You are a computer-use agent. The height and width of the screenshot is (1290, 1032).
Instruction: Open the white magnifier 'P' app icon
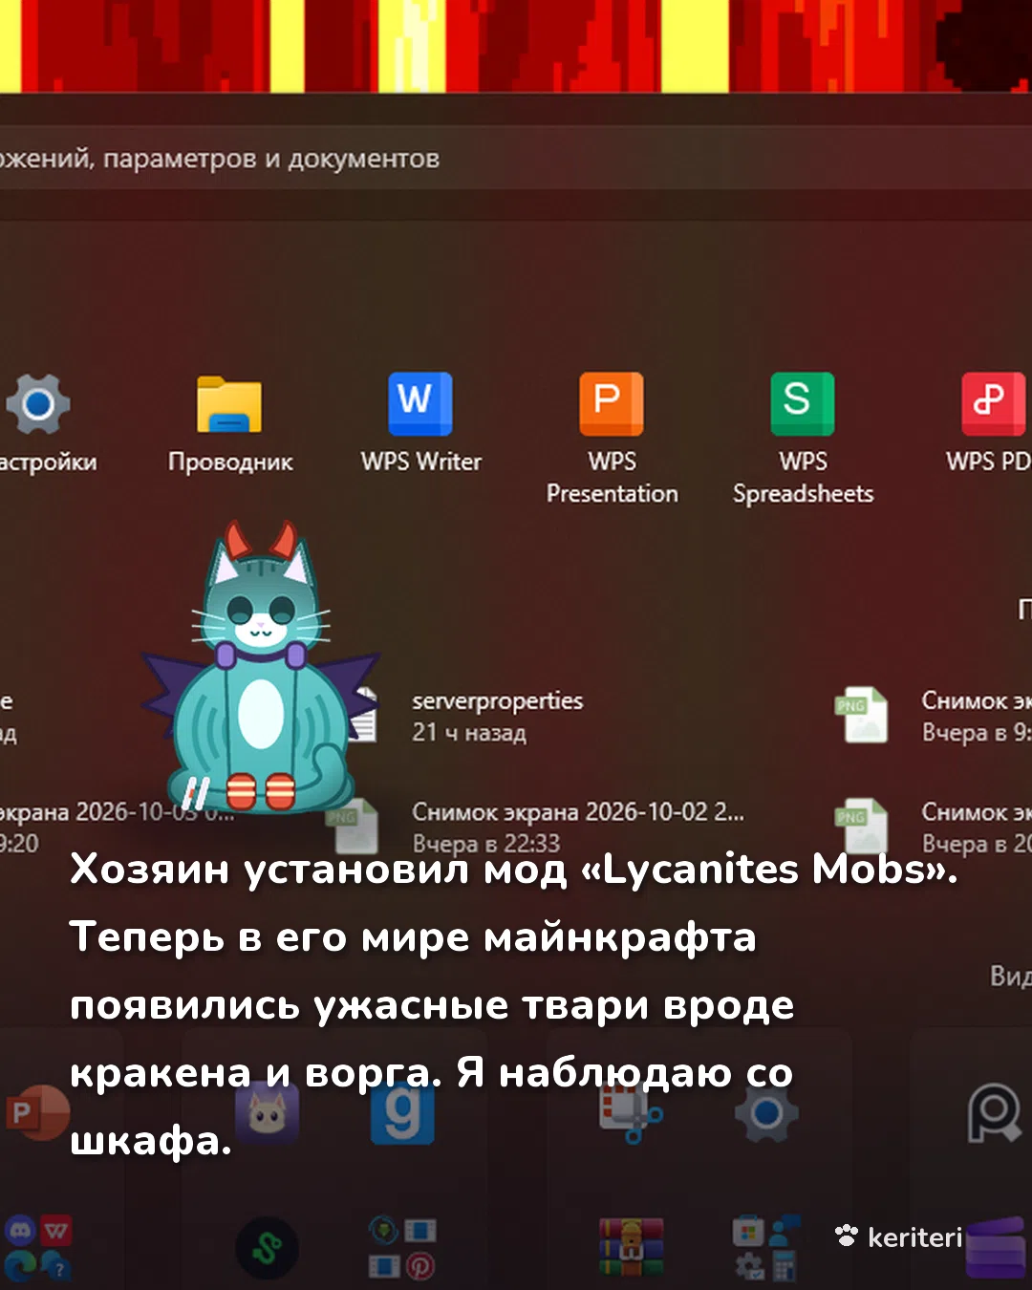pyautogui.click(x=994, y=1113)
